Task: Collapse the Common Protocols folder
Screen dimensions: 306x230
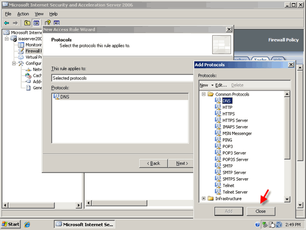Action: (204, 94)
